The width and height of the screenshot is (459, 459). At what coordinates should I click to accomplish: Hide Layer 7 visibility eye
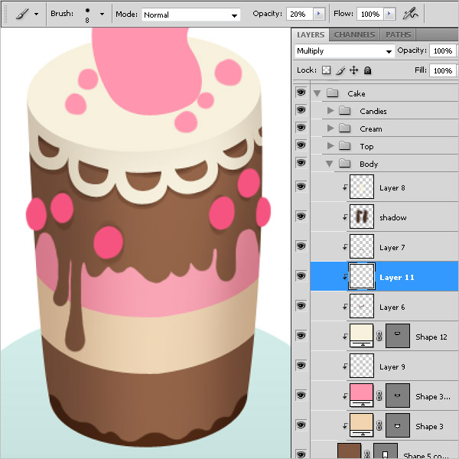tap(301, 246)
